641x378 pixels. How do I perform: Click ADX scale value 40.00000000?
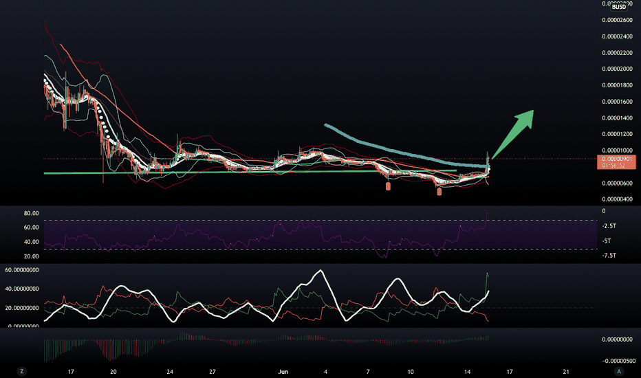pyautogui.click(x=22, y=289)
